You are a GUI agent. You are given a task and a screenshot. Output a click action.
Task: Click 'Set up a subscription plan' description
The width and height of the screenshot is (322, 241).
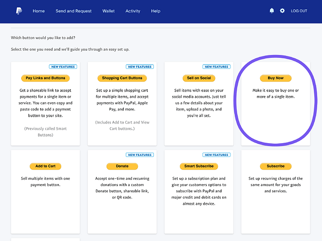pyautogui.click(x=199, y=191)
